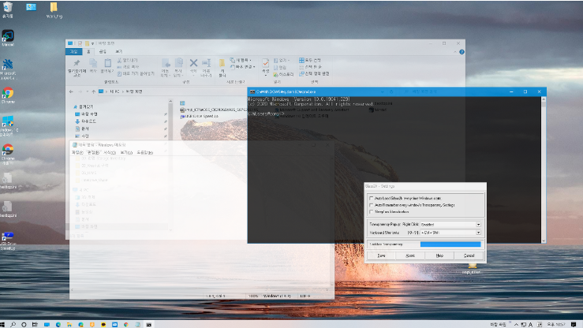The height and width of the screenshot is (328, 583).
Task: Adjust the Taskbar Transparency slider bar
Action: tap(449, 244)
